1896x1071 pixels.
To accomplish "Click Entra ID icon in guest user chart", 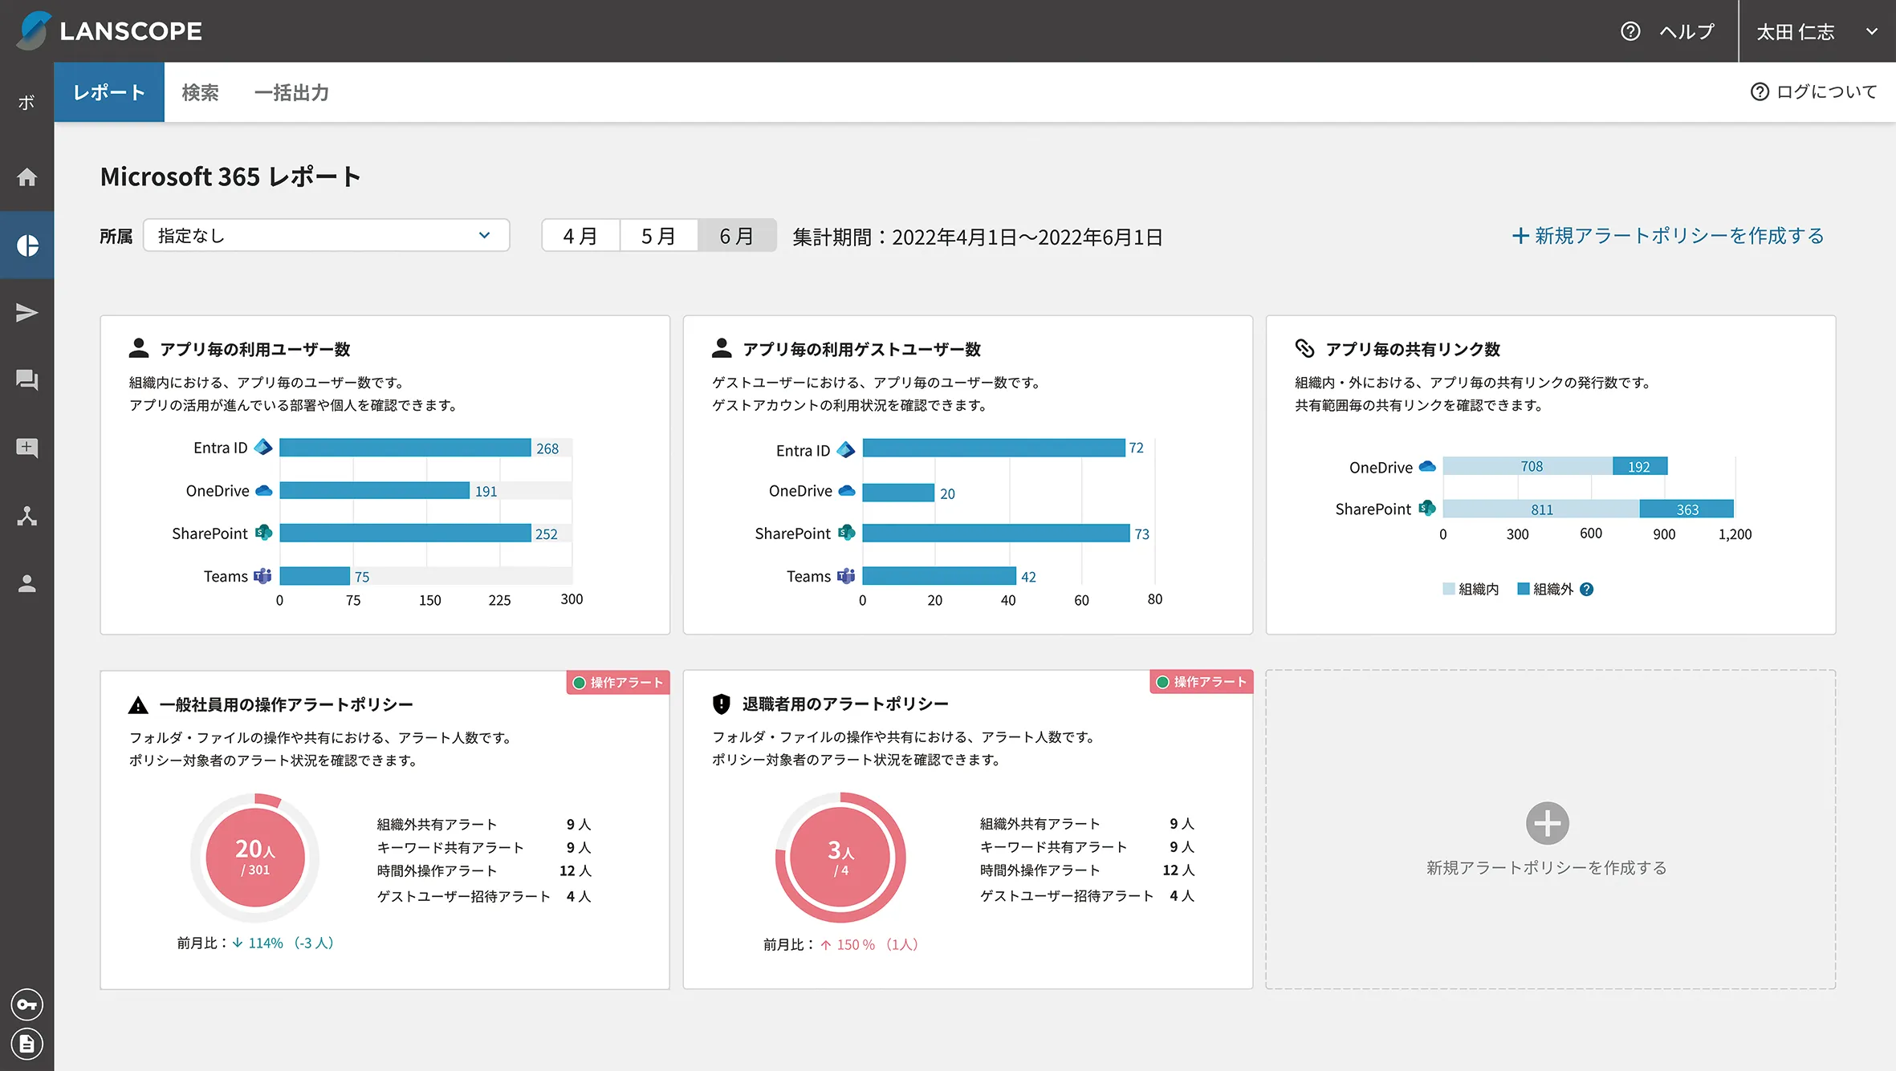I will click(x=846, y=450).
